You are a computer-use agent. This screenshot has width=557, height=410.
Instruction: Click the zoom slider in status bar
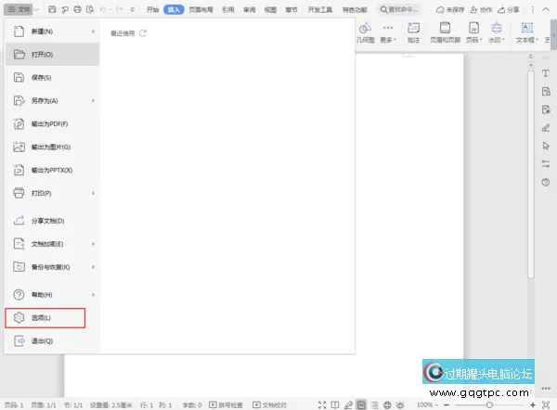[x=489, y=405]
